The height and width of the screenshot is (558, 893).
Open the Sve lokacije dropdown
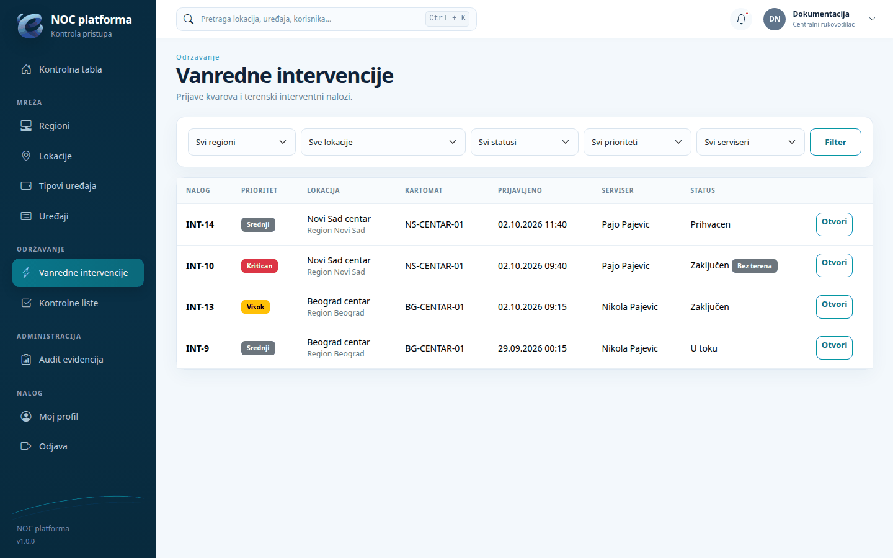[x=383, y=142]
